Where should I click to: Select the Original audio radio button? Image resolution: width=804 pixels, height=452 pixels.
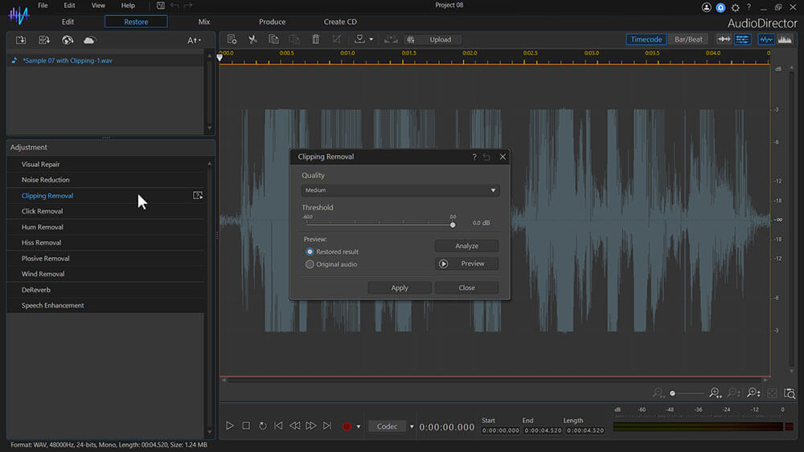(x=310, y=264)
